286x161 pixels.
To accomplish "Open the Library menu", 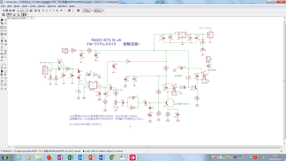I will tap(41, 6).
